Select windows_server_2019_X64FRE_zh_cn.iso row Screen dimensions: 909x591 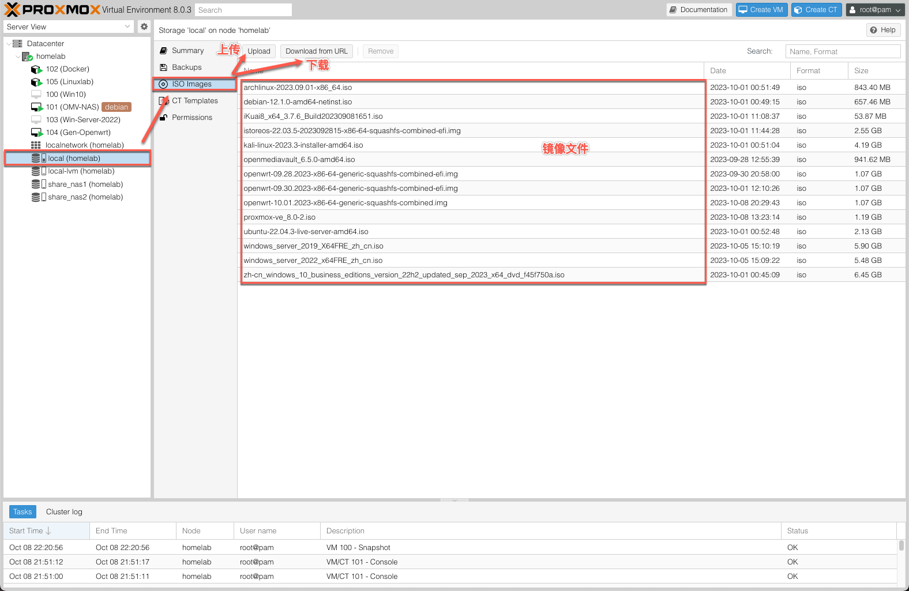572,246
